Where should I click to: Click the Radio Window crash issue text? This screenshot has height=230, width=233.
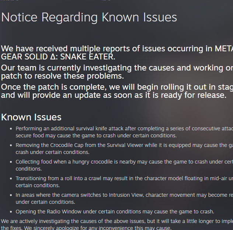click(115, 212)
